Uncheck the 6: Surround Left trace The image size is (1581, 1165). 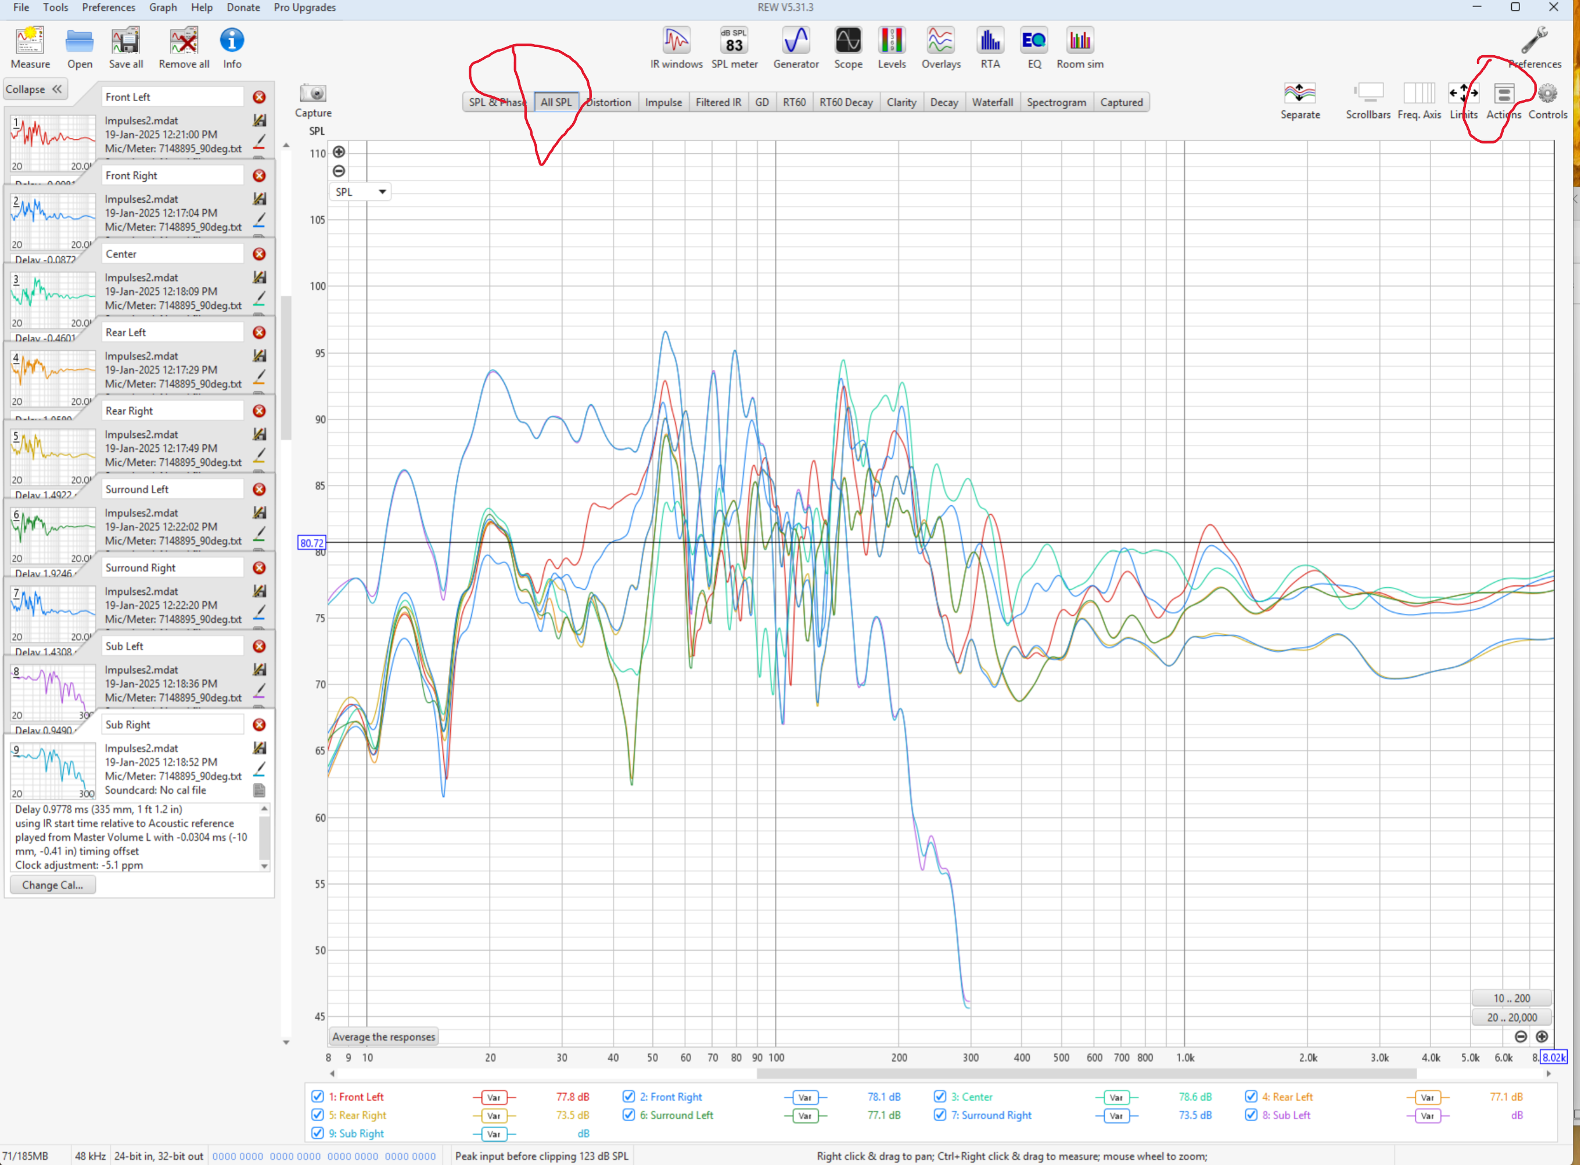pyautogui.click(x=629, y=1115)
